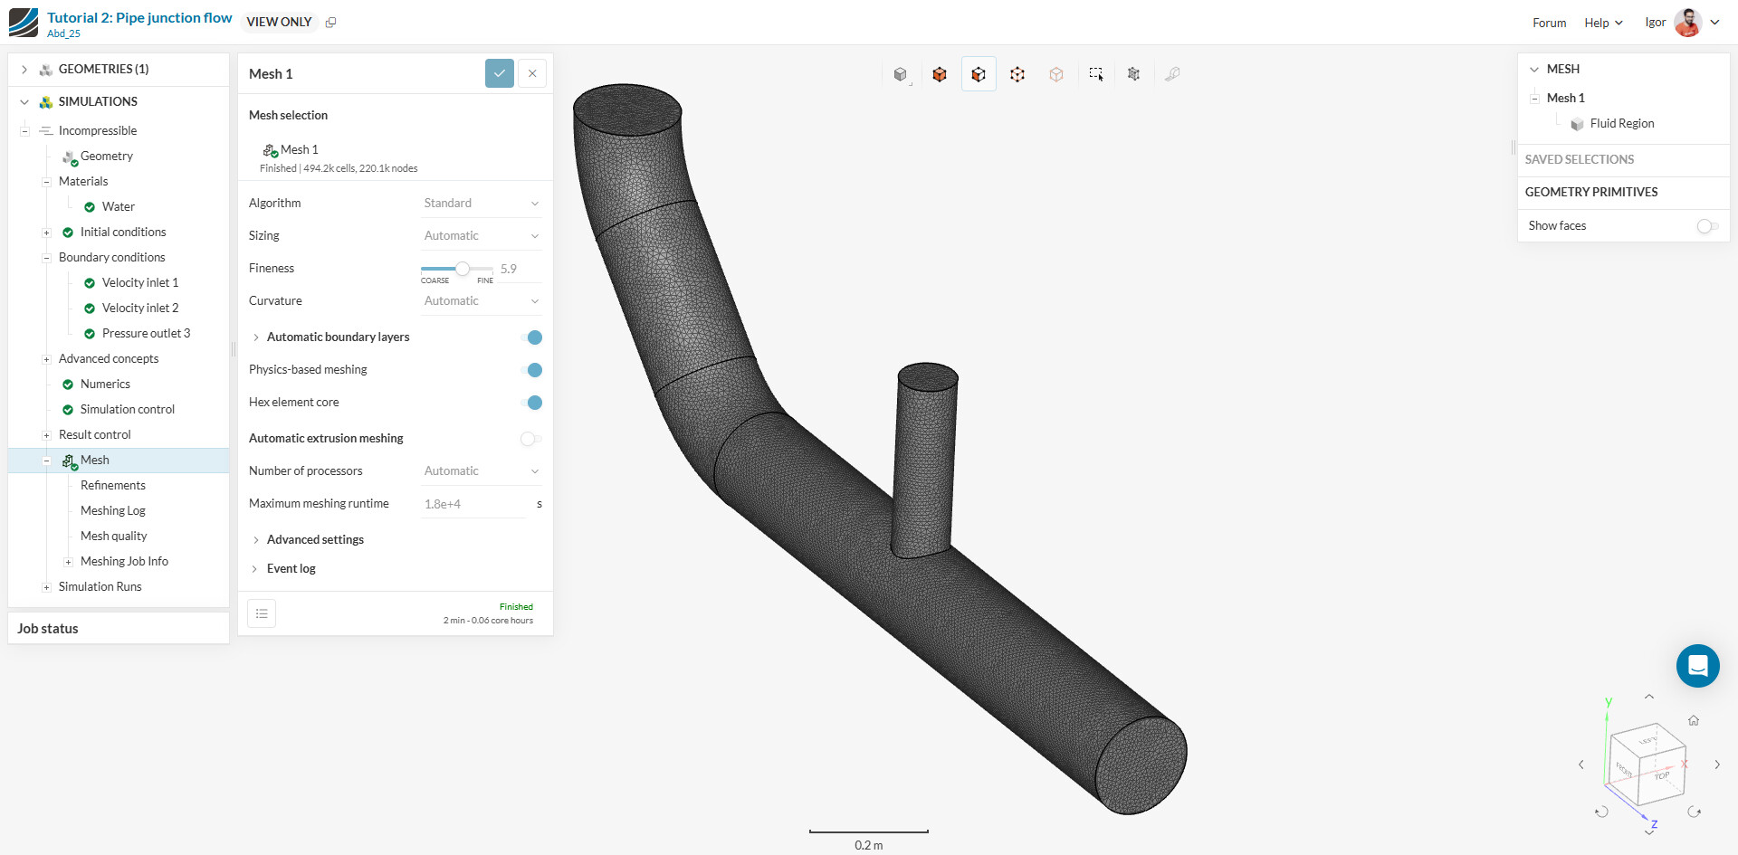
Task: Toggle Hex element core switch
Action: point(532,403)
